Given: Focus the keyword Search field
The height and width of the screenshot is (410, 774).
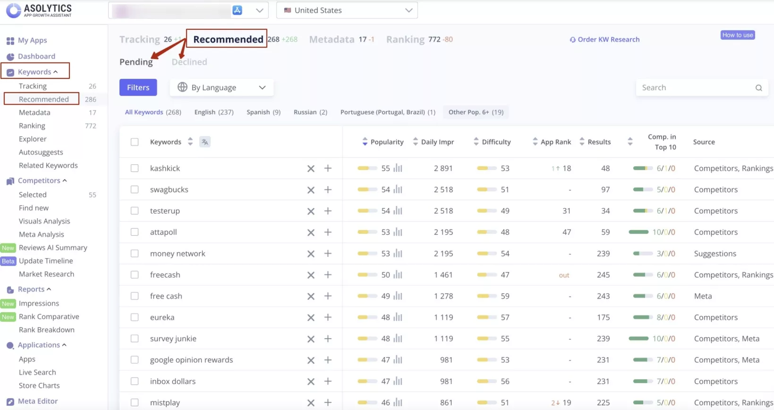Looking at the screenshot, I should [702, 87].
